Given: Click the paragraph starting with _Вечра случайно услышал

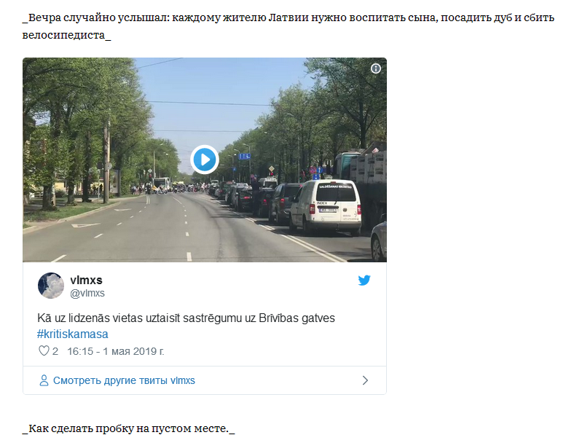Looking at the screenshot, I should coord(288,26).
